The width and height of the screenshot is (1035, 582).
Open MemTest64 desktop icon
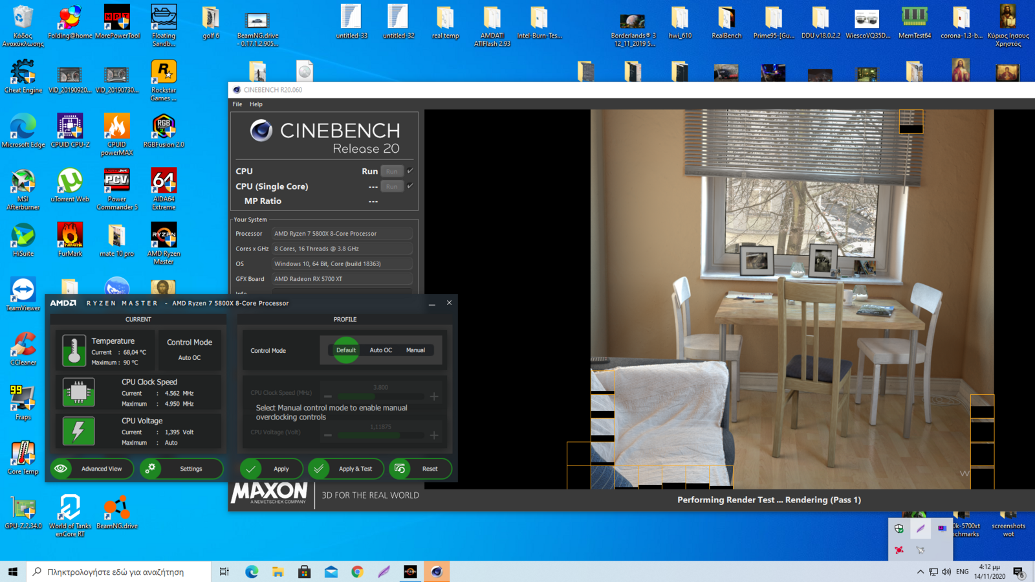(x=914, y=23)
